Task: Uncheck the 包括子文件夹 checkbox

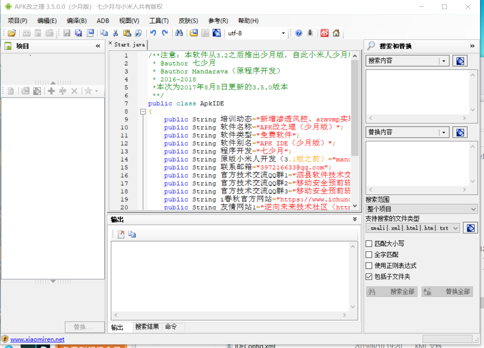Action: 369,276
